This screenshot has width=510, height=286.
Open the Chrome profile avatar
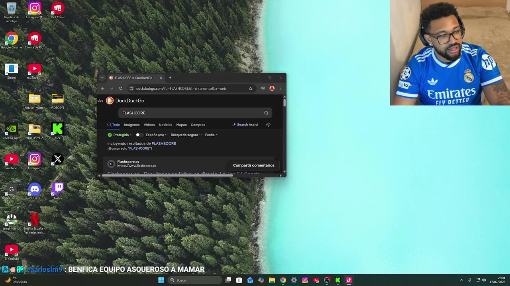272,88
